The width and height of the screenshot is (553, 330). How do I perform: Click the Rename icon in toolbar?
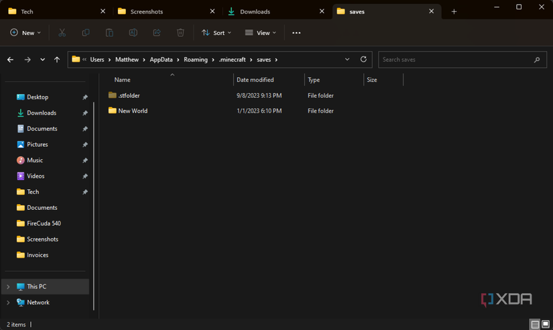point(133,33)
